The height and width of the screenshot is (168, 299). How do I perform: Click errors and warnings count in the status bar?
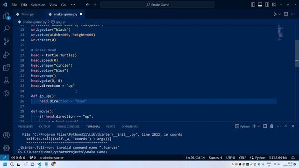(18, 158)
